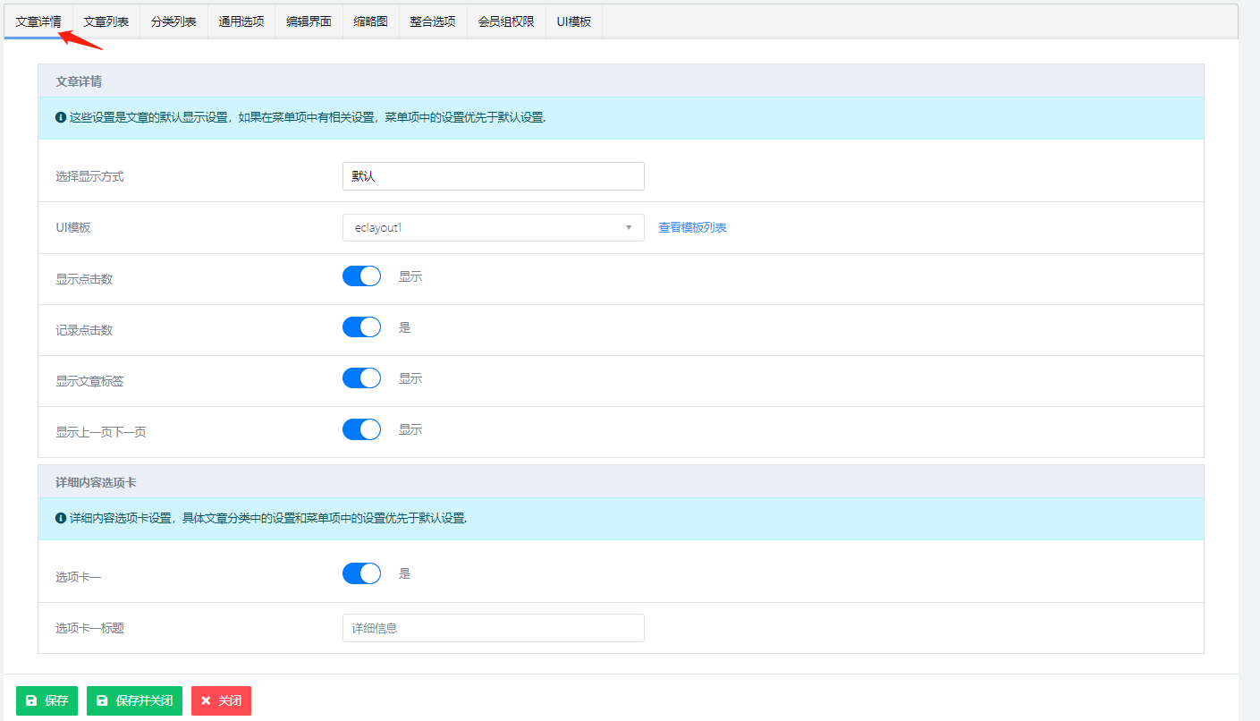
Task: Click the 保存并关闭 button
Action: point(135,701)
